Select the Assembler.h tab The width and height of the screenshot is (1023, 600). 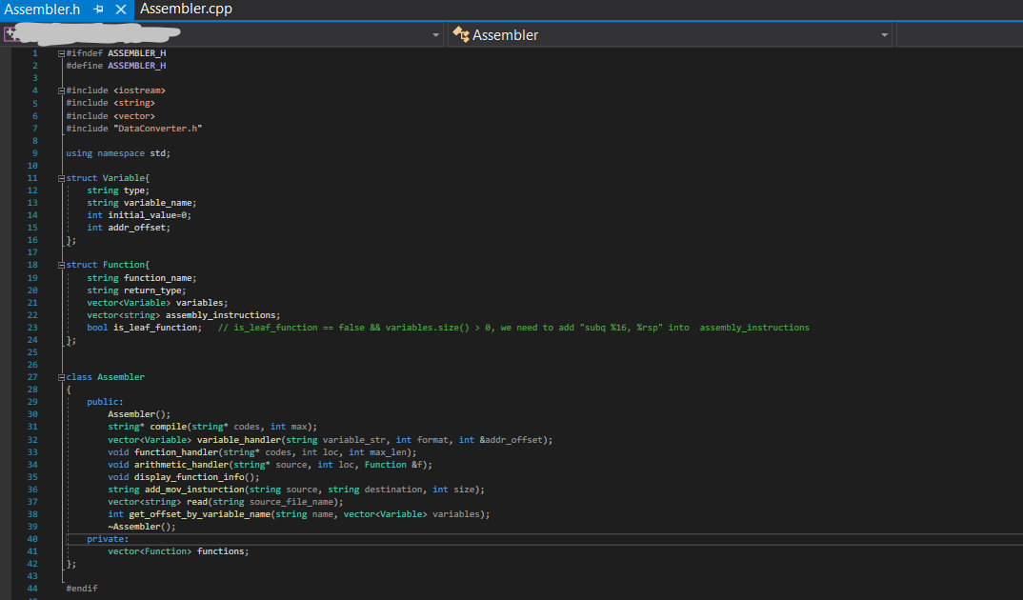43,10
